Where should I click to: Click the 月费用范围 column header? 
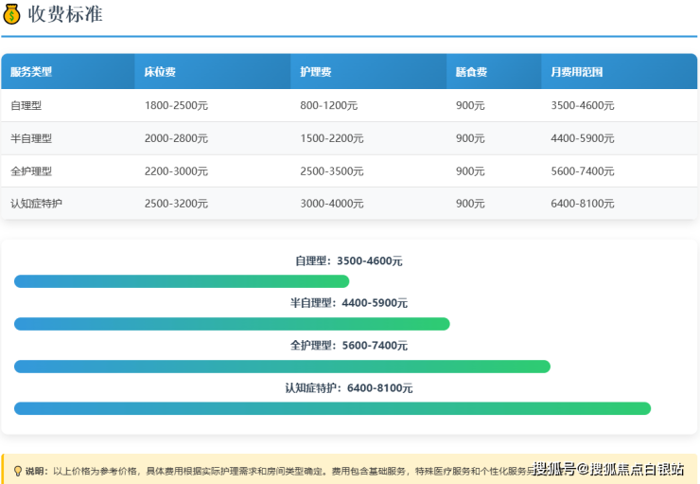click(x=577, y=72)
